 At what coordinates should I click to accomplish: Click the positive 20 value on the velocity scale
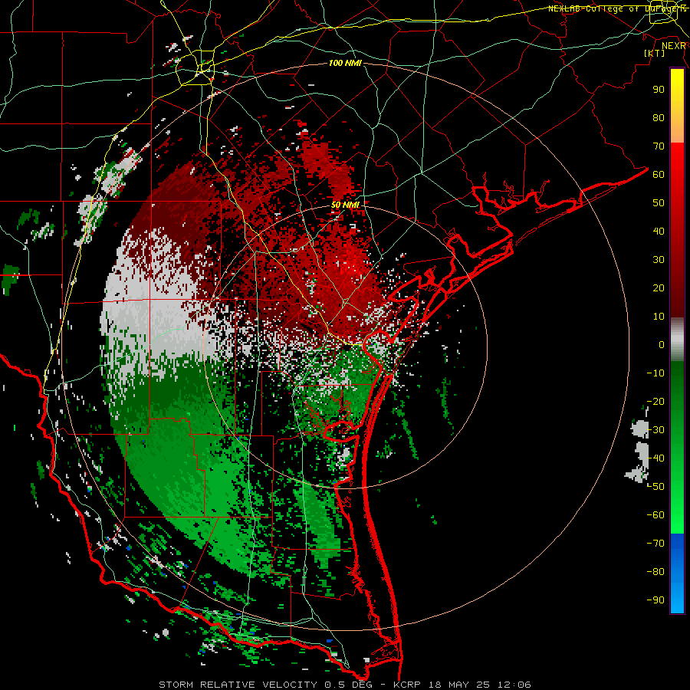[x=659, y=287]
